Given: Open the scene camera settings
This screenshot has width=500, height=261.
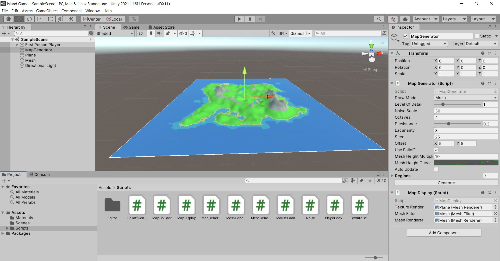Looking at the screenshot, I should coord(282,33).
